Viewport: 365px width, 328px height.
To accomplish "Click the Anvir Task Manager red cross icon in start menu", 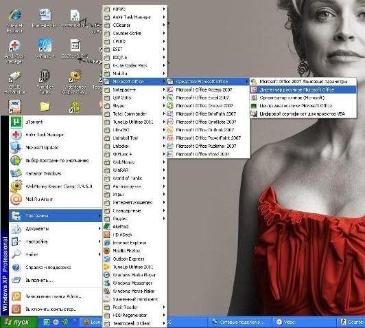I will 16,135.
